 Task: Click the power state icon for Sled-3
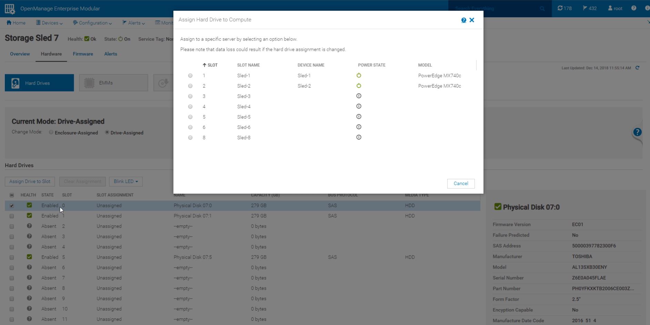[359, 96]
